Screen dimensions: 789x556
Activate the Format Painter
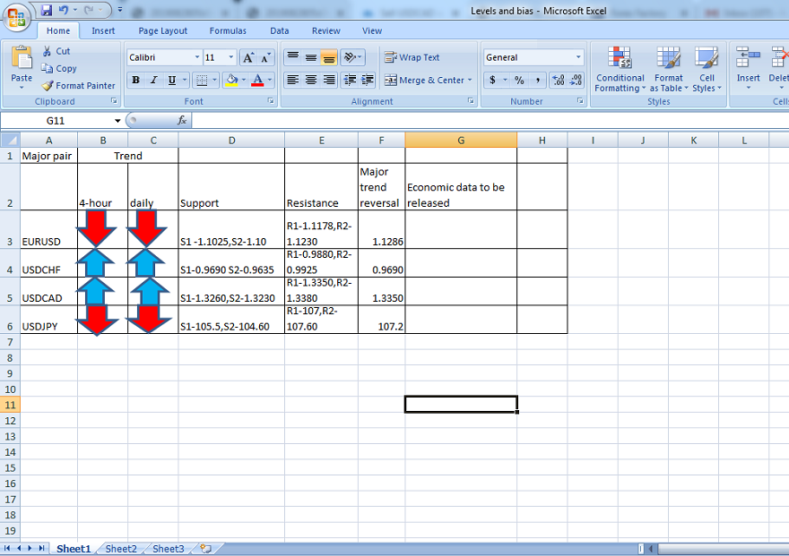coord(79,85)
